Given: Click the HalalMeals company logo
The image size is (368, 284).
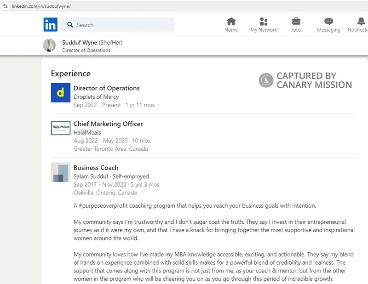Looking at the screenshot, I should [x=60, y=129].
